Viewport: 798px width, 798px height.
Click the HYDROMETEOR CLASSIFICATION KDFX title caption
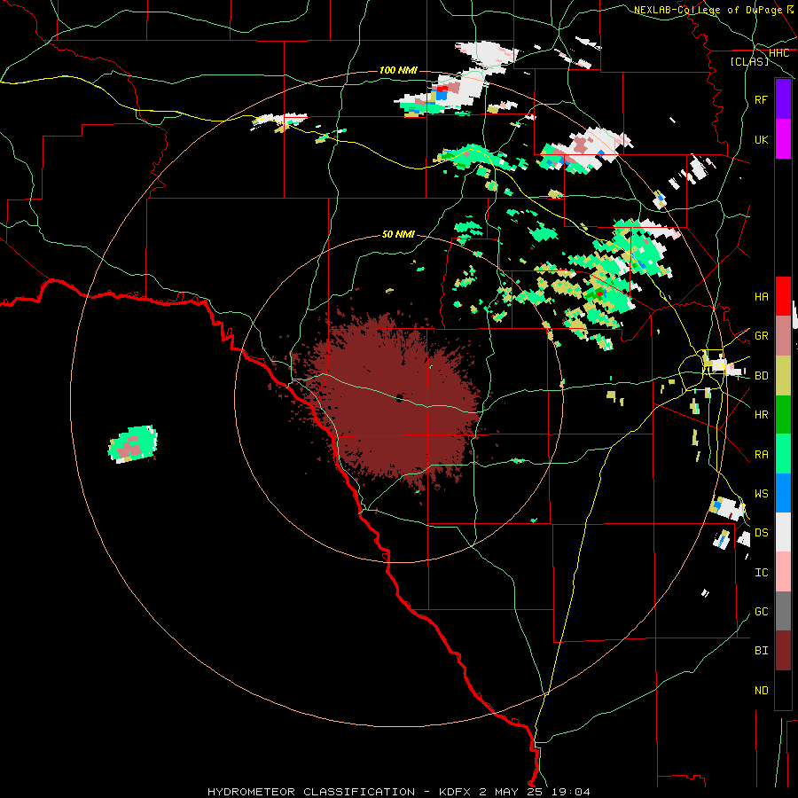tap(399, 792)
